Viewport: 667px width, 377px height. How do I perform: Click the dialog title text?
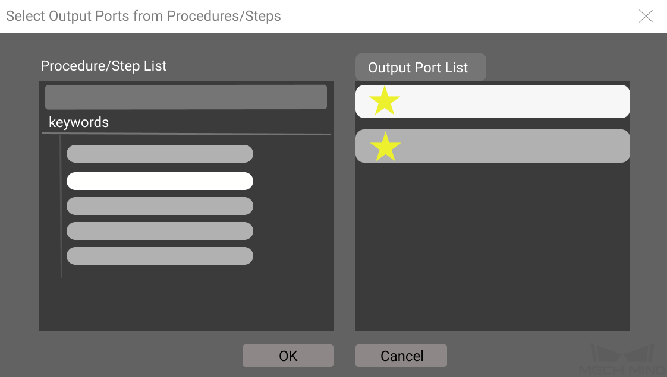(143, 16)
